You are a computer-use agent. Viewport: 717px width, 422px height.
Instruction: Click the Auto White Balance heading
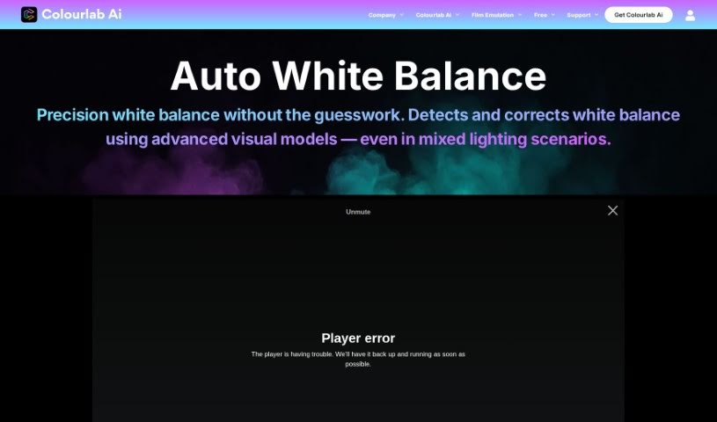tap(358, 76)
